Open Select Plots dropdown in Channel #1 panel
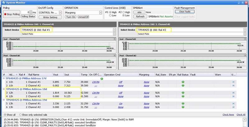The width and height of the screenshot is (249, 127). pyautogui.click(x=114, y=34)
